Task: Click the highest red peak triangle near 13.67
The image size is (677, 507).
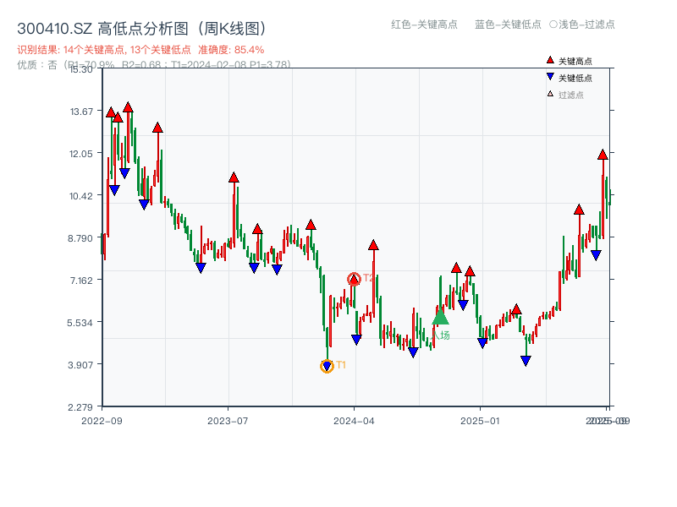Action: 128,107
